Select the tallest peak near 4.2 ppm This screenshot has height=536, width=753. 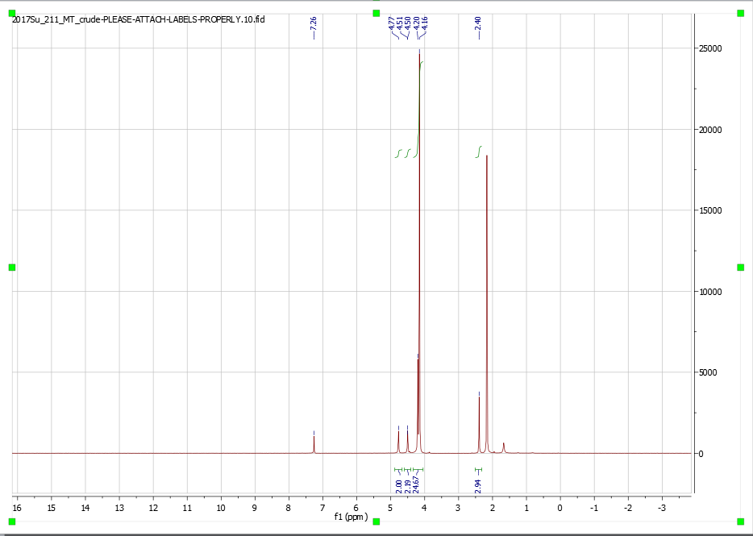419,81
